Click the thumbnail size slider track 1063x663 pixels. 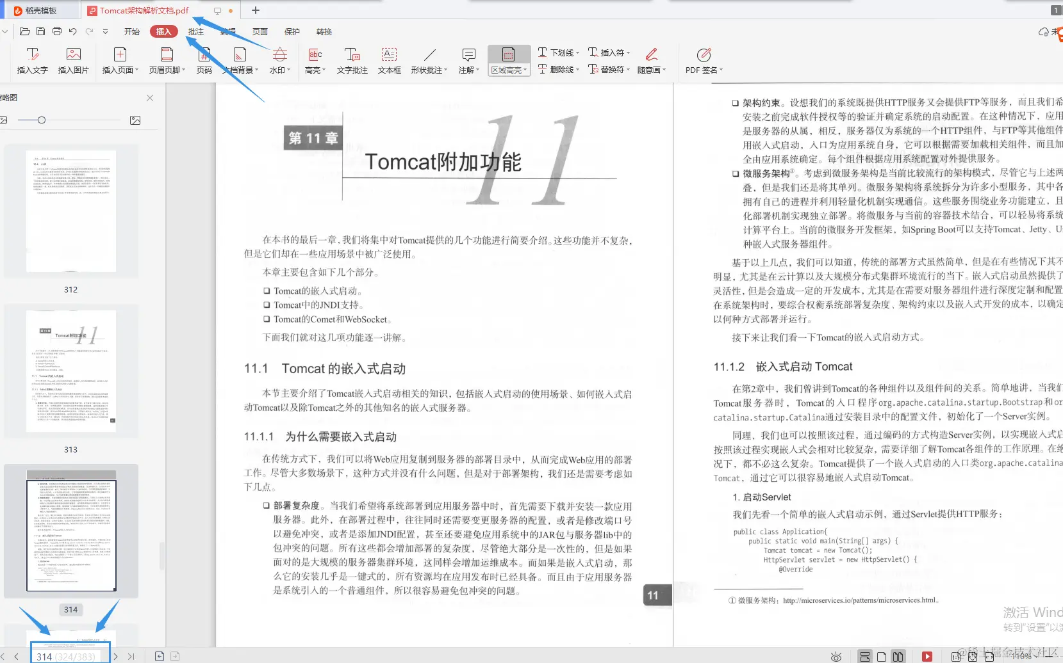[69, 120]
